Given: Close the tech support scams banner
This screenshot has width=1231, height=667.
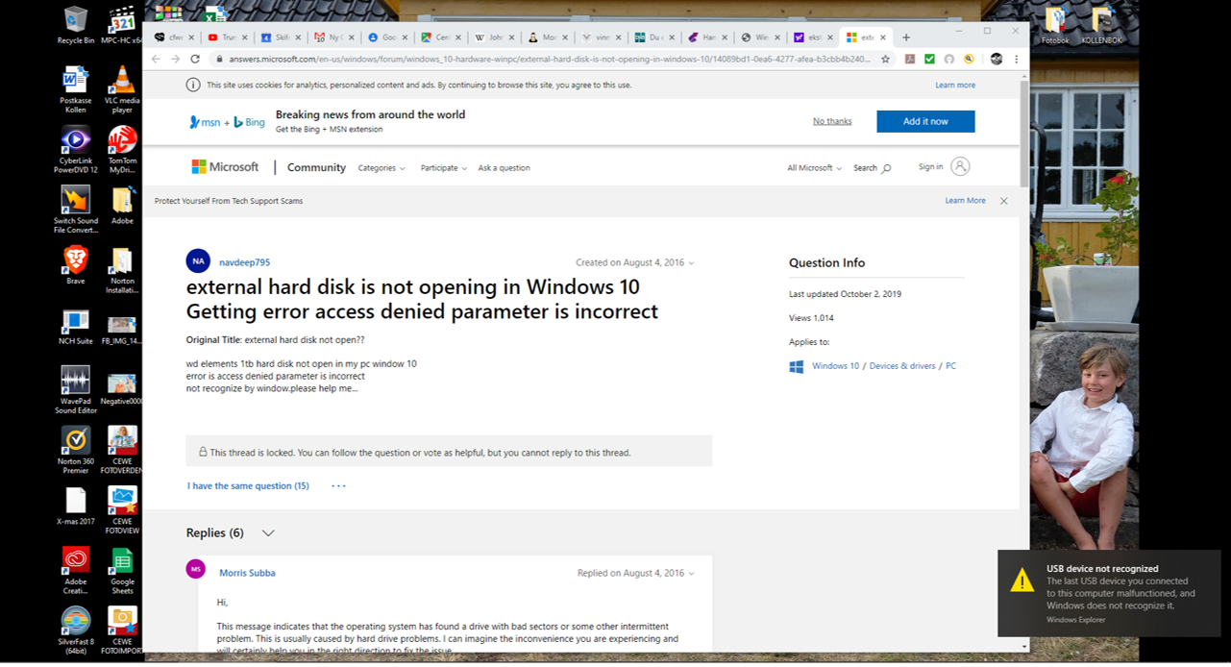Looking at the screenshot, I should pyautogui.click(x=1003, y=201).
